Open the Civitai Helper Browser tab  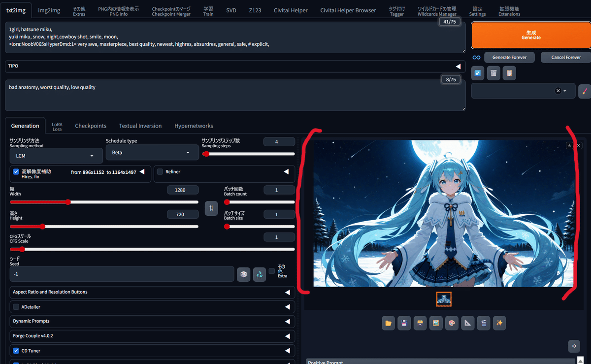pyautogui.click(x=348, y=10)
